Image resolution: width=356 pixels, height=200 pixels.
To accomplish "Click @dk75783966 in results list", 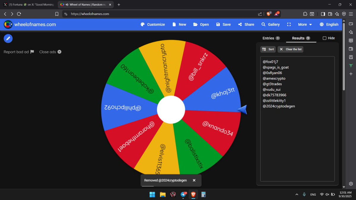I will pos(274,95).
